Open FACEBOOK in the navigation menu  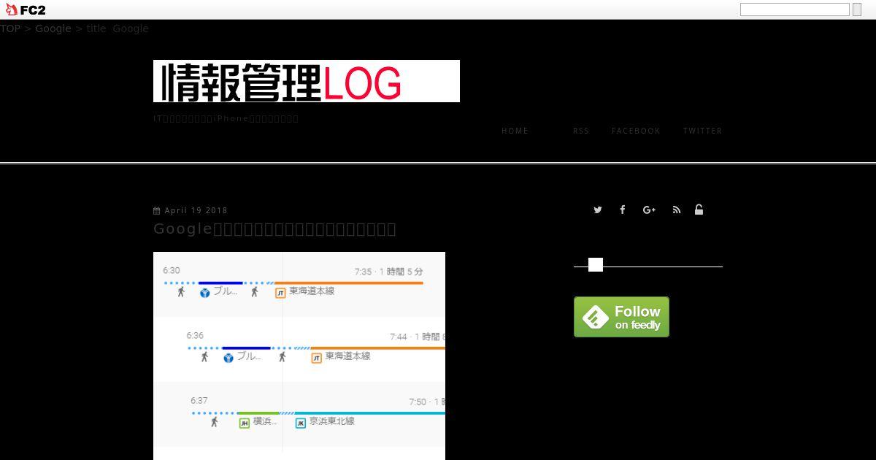tap(636, 131)
